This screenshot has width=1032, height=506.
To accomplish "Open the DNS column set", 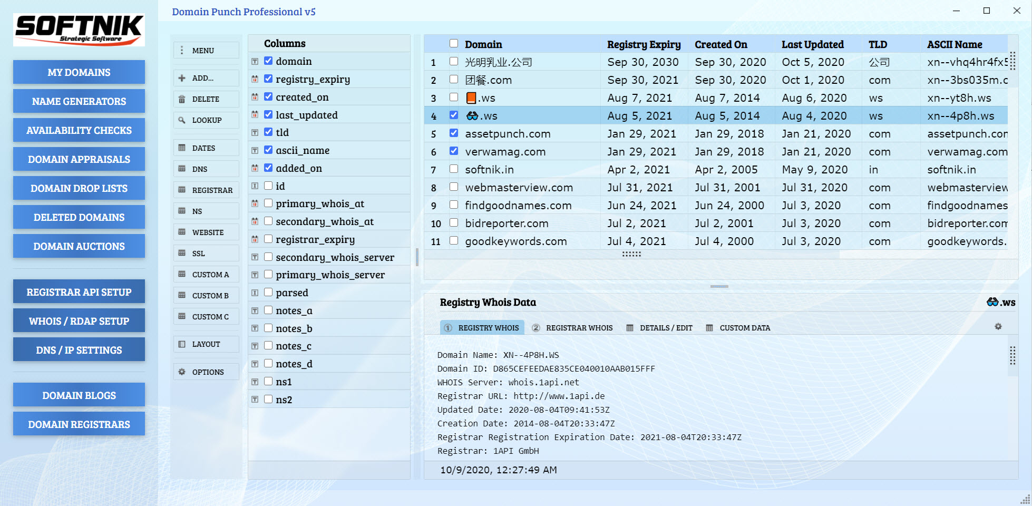I will [206, 169].
